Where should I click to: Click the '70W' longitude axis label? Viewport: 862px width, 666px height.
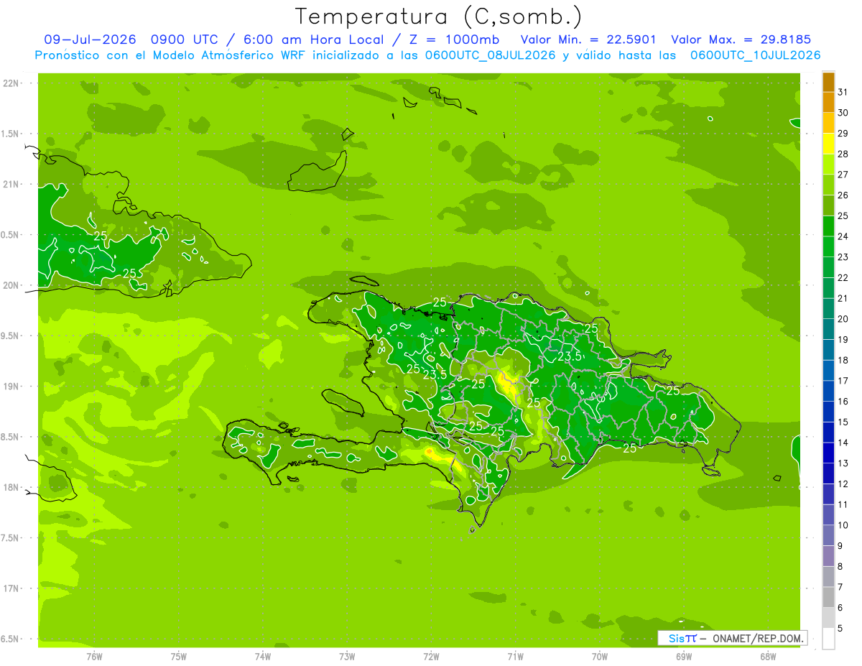(x=600, y=657)
